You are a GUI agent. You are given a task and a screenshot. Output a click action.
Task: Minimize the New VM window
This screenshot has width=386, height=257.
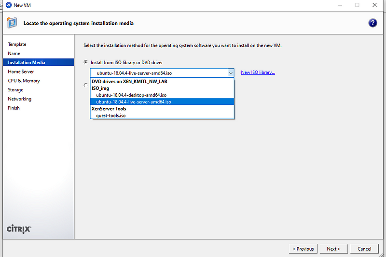coord(340,5)
